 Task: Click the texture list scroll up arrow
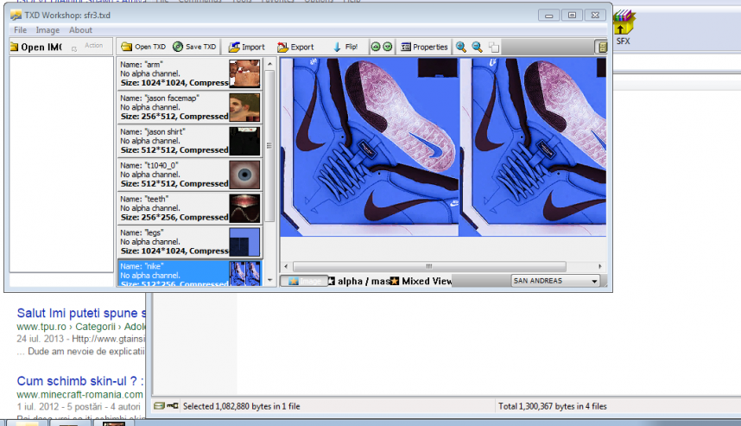(x=269, y=64)
